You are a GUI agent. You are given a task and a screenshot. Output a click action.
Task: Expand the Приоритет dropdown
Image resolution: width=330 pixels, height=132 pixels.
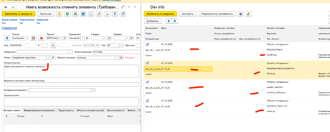pyautogui.click(x=83, y=38)
